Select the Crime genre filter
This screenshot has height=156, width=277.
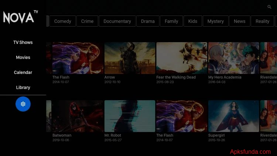(x=87, y=21)
